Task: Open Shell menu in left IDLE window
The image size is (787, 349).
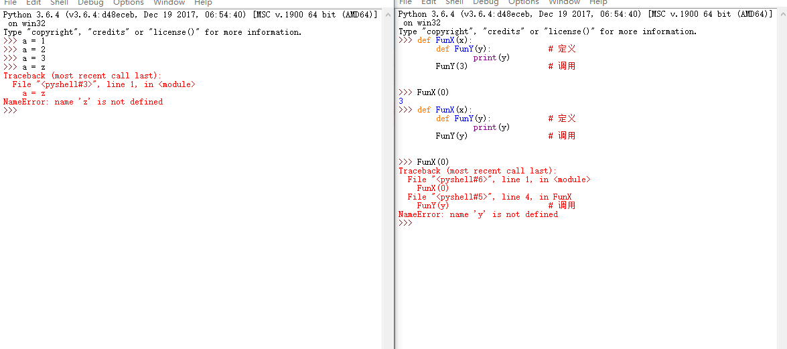Action: coord(59,3)
